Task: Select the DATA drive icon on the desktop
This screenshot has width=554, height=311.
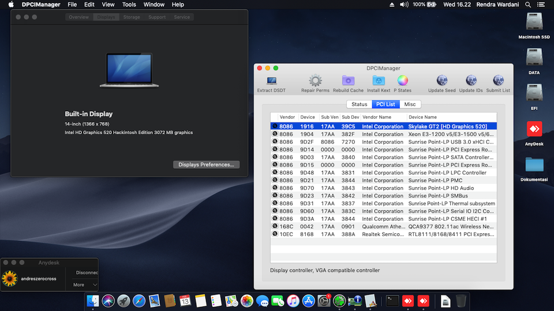Action: pyautogui.click(x=534, y=57)
